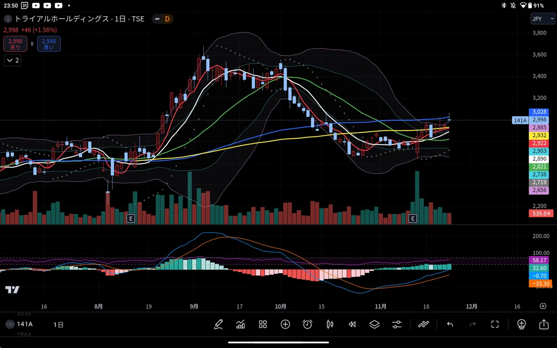Open chart settings sliders icon

click(x=397, y=324)
